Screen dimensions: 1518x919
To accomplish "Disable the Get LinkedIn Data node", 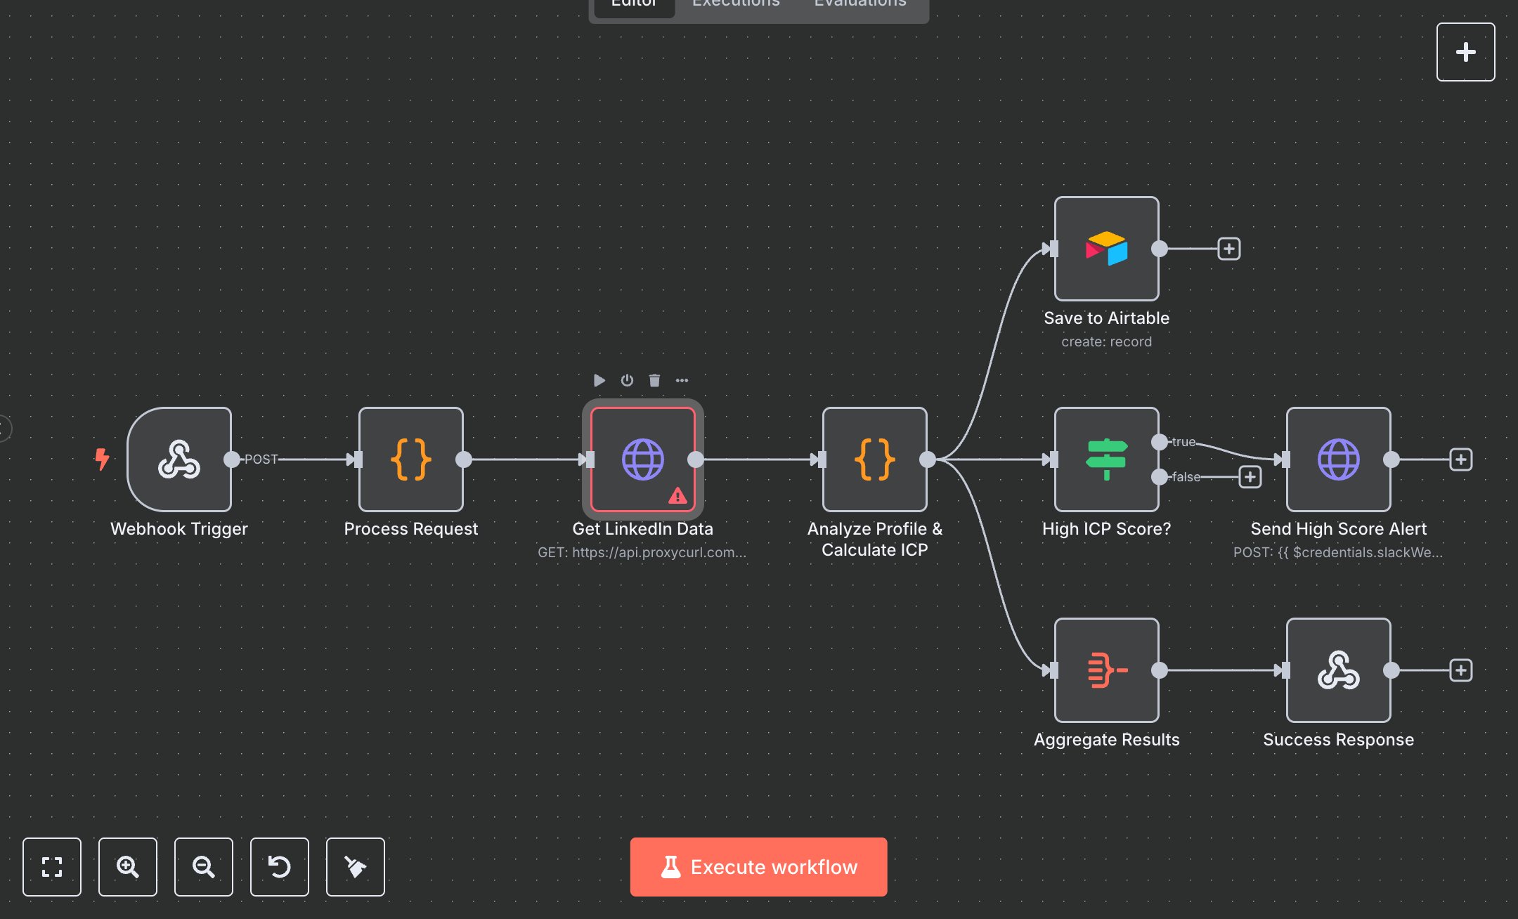I will [627, 380].
